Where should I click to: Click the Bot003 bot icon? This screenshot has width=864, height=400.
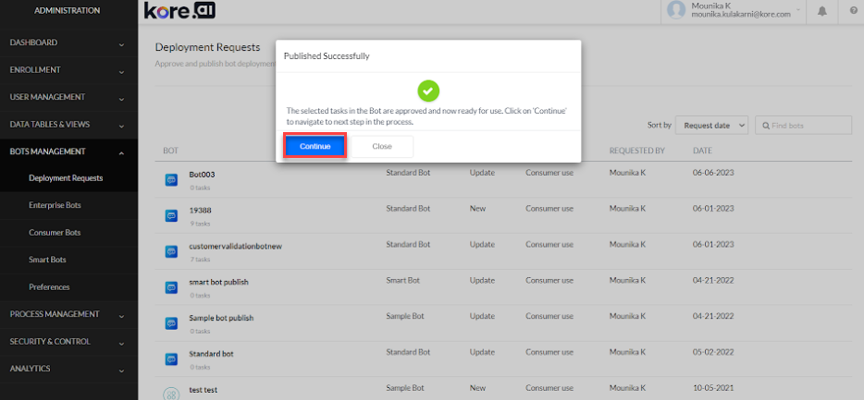point(171,179)
